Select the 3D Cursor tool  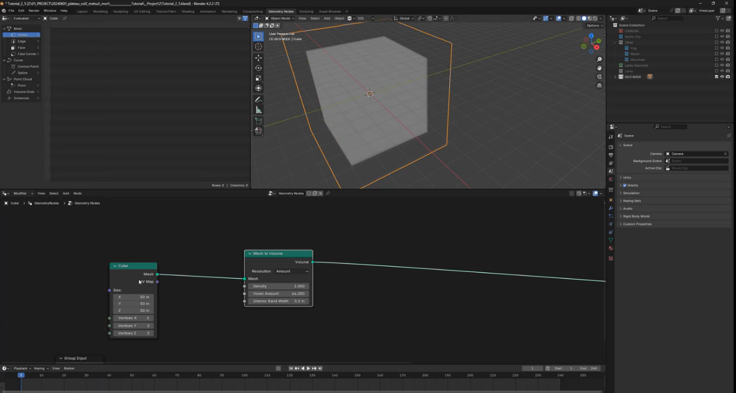tap(258, 47)
